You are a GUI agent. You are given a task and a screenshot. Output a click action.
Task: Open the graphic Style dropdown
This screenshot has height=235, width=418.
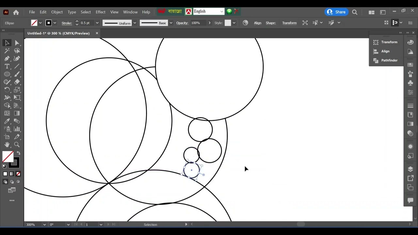pos(234,23)
